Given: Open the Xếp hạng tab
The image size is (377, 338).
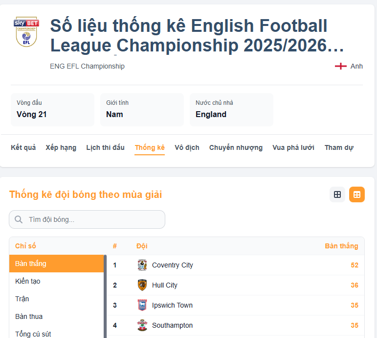Looking at the screenshot, I should pyautogui.click(x=61, y=147).
